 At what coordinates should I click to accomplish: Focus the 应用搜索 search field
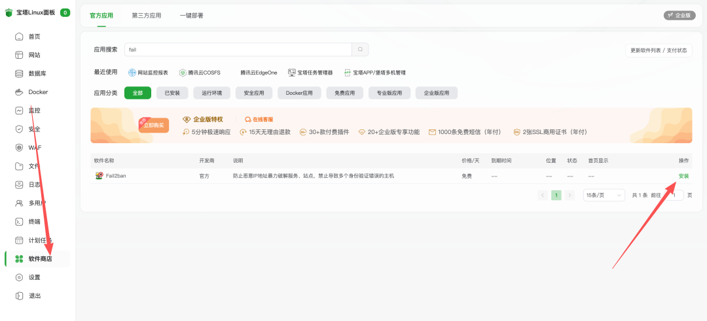pos(238,50)
